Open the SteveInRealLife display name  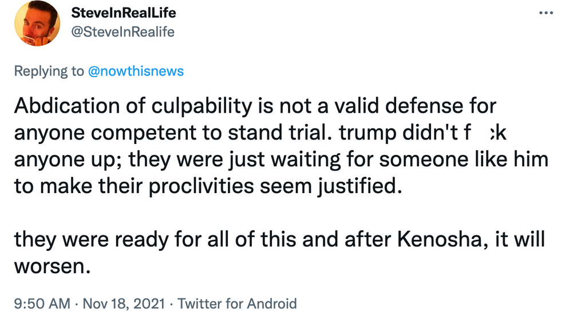click(123, 13)
